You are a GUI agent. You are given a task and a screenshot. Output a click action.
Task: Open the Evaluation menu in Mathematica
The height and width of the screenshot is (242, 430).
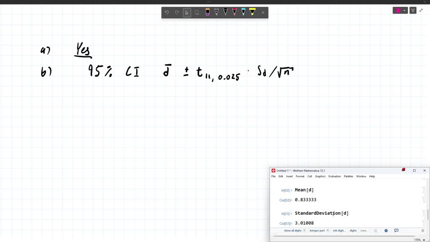(334, 176)
